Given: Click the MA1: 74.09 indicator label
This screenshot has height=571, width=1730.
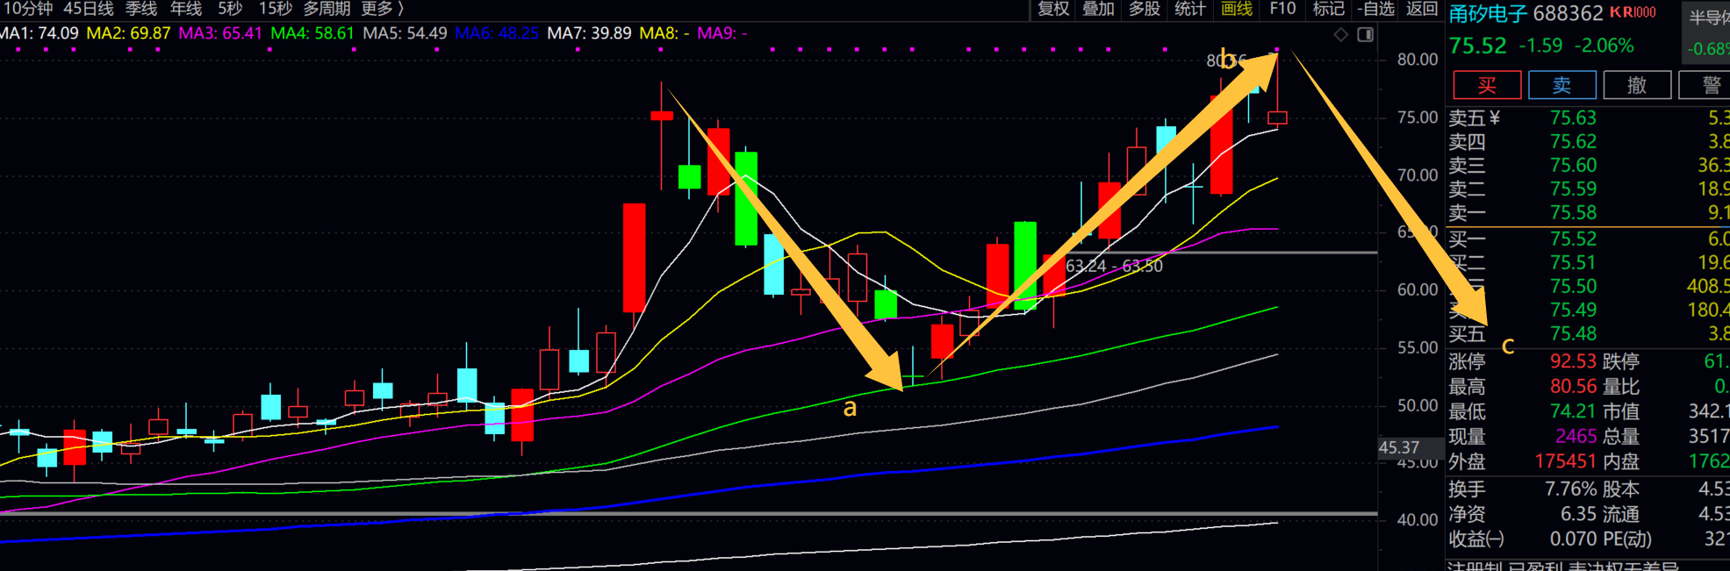Looking at the screenshot, I should point(39,33).
